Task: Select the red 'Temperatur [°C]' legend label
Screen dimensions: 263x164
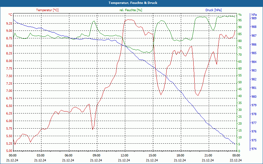Action: [x=47, y=10]
